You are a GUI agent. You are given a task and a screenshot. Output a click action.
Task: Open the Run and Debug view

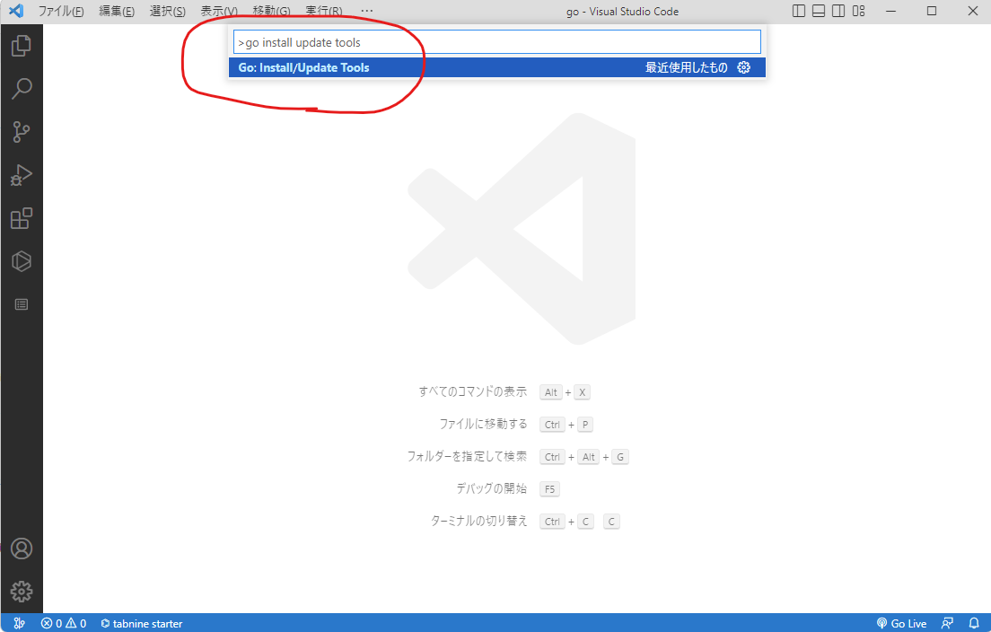click(22, 175)
